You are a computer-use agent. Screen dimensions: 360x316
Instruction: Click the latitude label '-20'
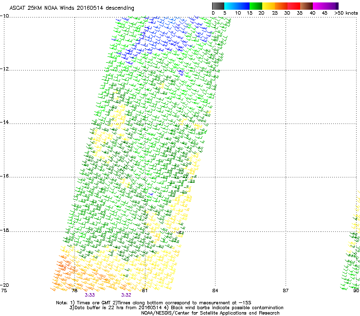(x=4, y=285)
